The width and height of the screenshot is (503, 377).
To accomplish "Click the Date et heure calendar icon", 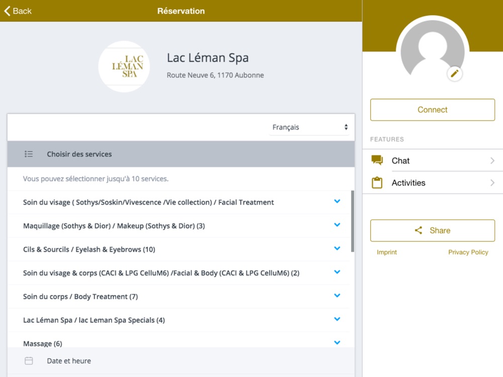I will (29, 361).
